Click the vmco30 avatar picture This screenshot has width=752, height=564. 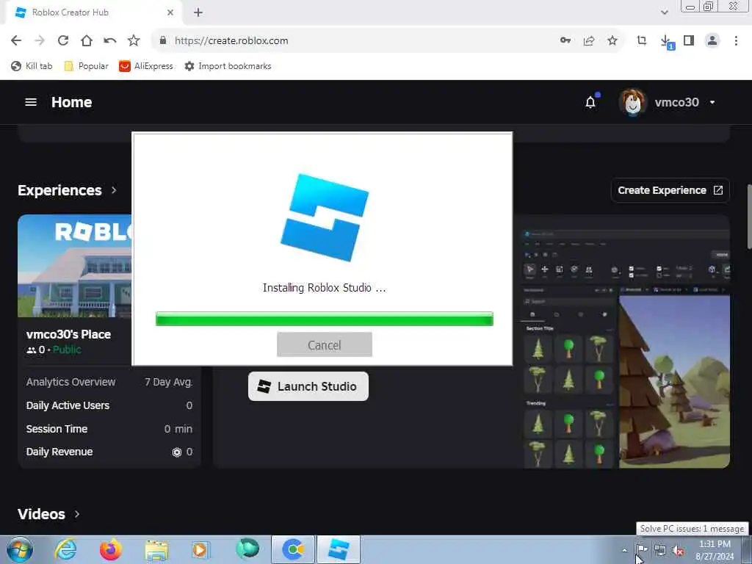[632, 102]
